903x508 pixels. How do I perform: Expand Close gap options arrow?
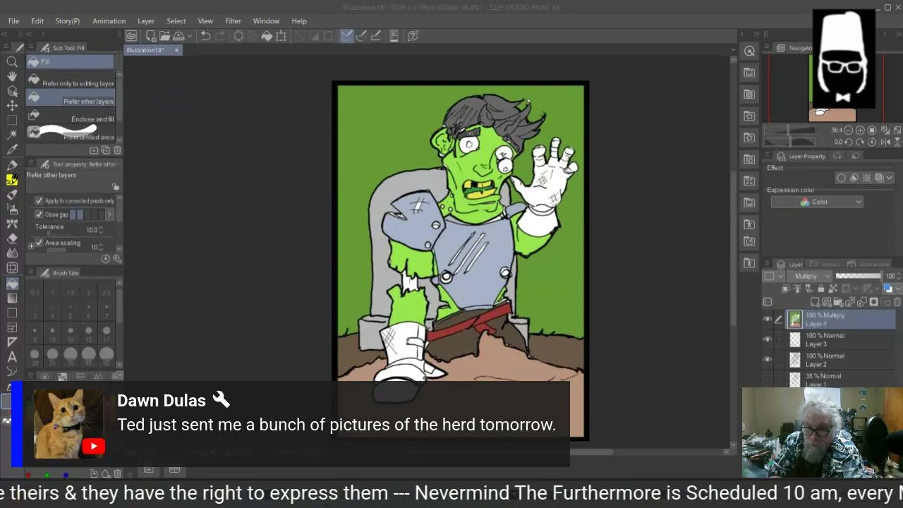pos(109,214)
